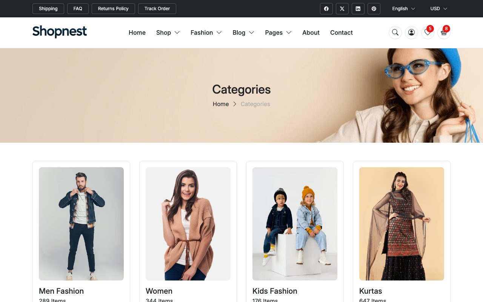483x302 pixels.
Task: Click the Shipping button
Action: [48, 9]
